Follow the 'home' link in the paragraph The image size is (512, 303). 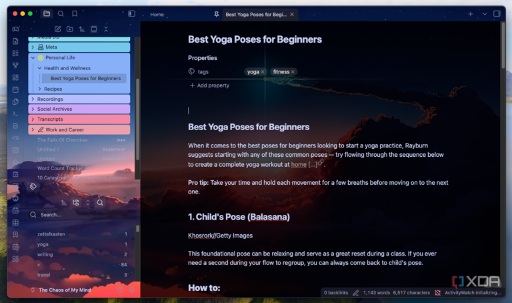pyautogui.click(x=299, y=164)
